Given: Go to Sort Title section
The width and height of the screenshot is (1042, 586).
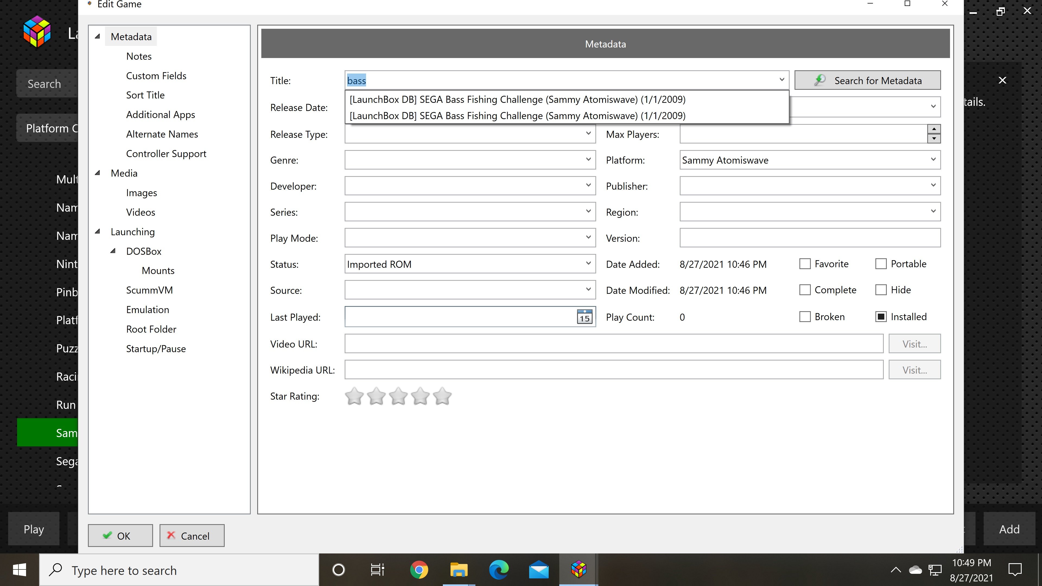Looking at the screenshot, I should pyautogui.click(x=145, y=95).
